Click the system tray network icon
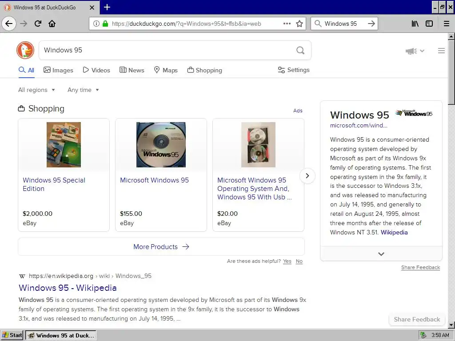 point(423,335)
